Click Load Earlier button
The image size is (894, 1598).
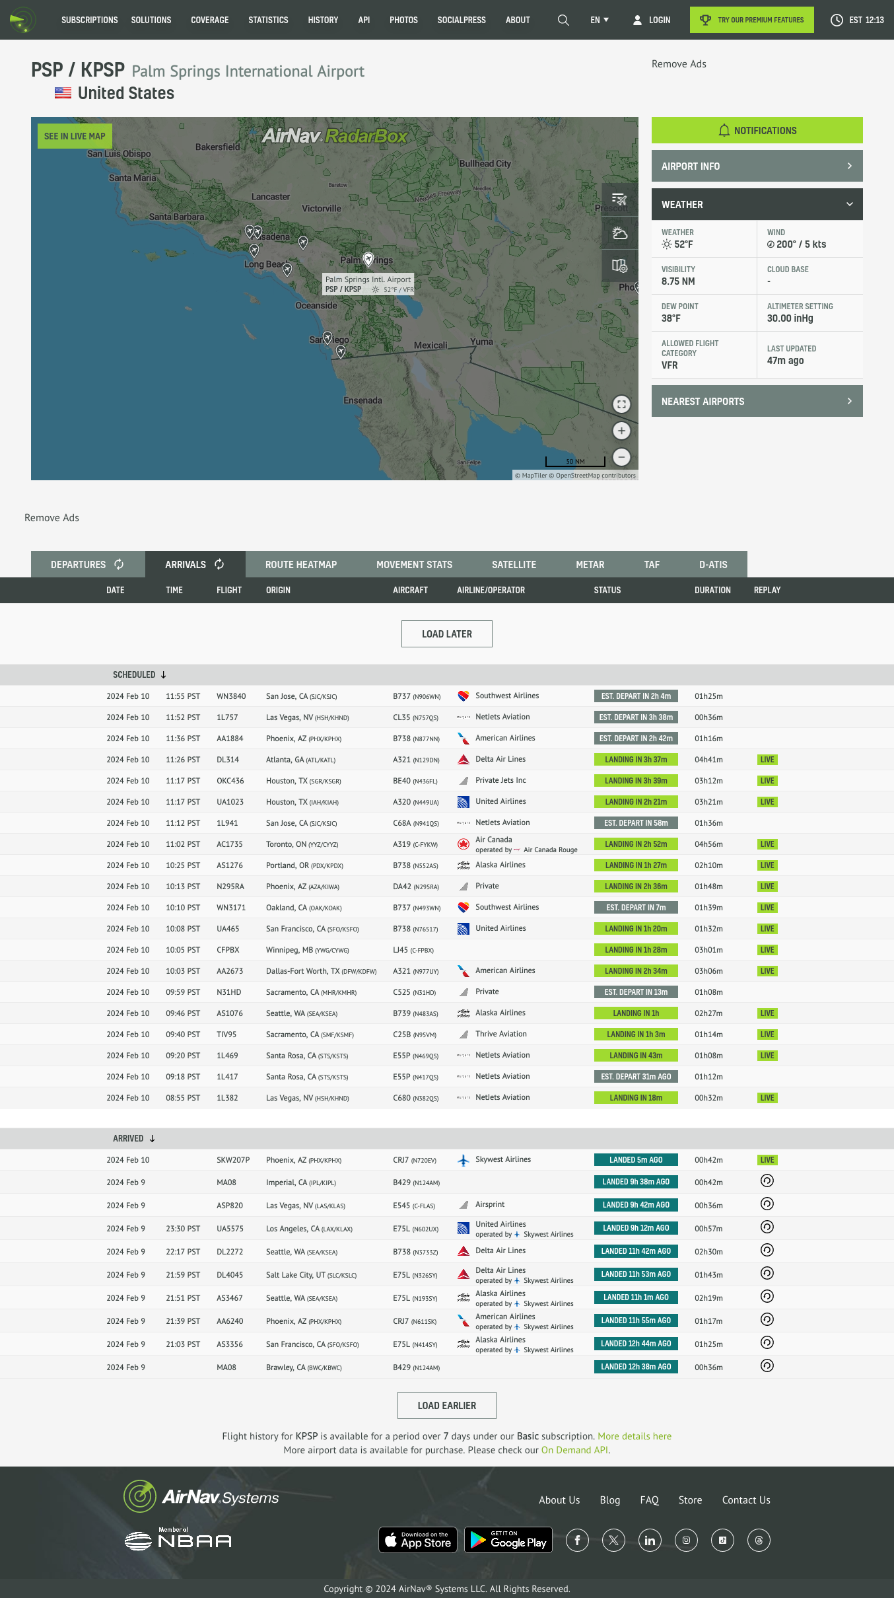click(447, 1405)
